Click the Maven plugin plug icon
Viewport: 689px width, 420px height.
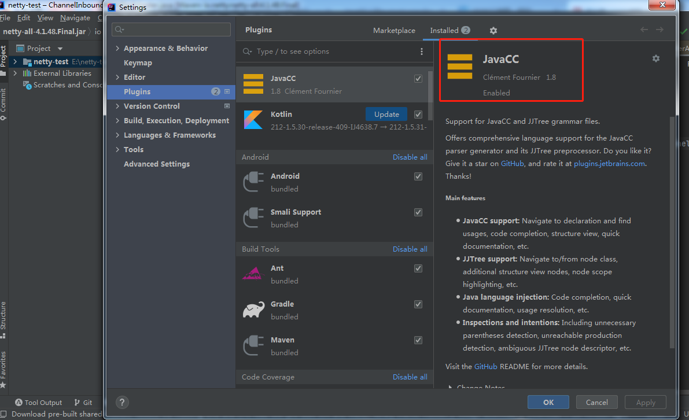click(253, 346)
